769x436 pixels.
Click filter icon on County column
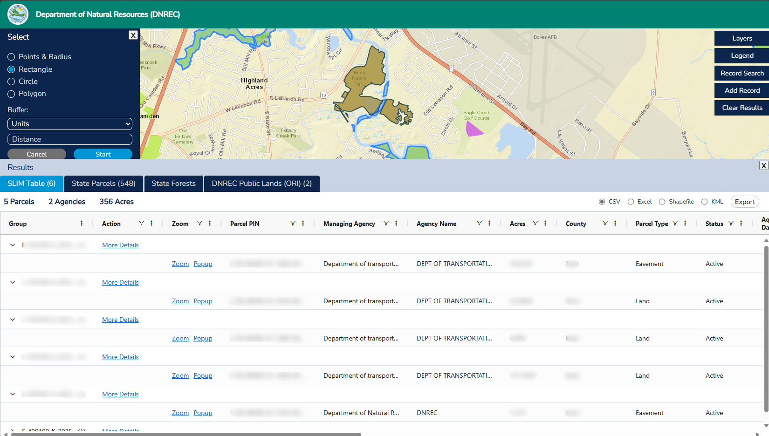click(605, 224)
